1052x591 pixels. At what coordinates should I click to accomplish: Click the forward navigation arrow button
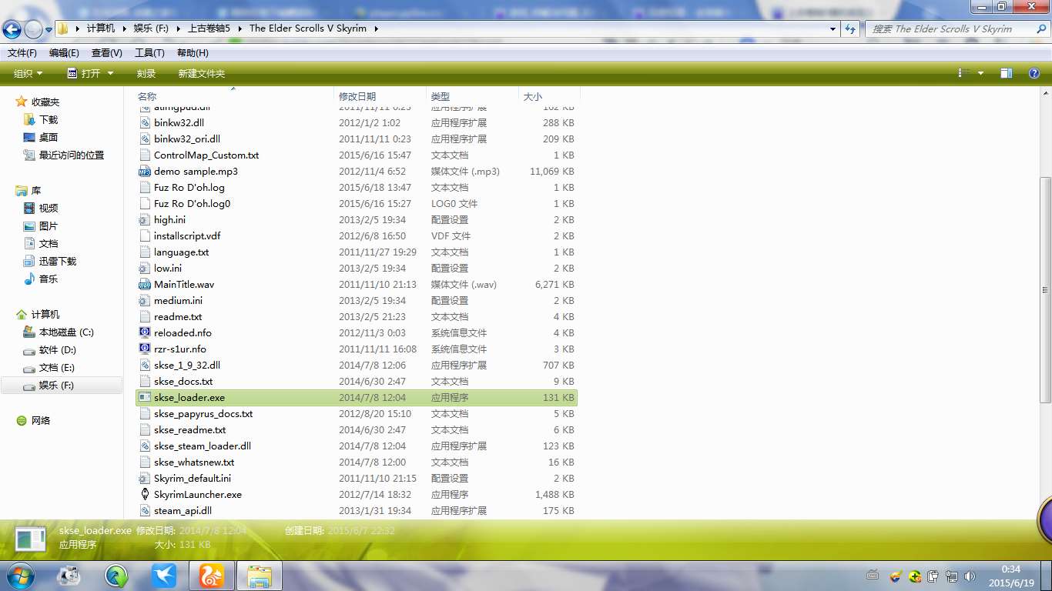pos(33,29)
